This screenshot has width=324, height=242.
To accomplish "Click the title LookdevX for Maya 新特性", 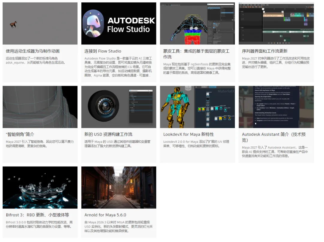I will click(x=188, y=134).
